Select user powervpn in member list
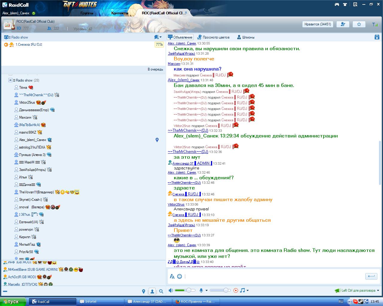 (26, 229)
